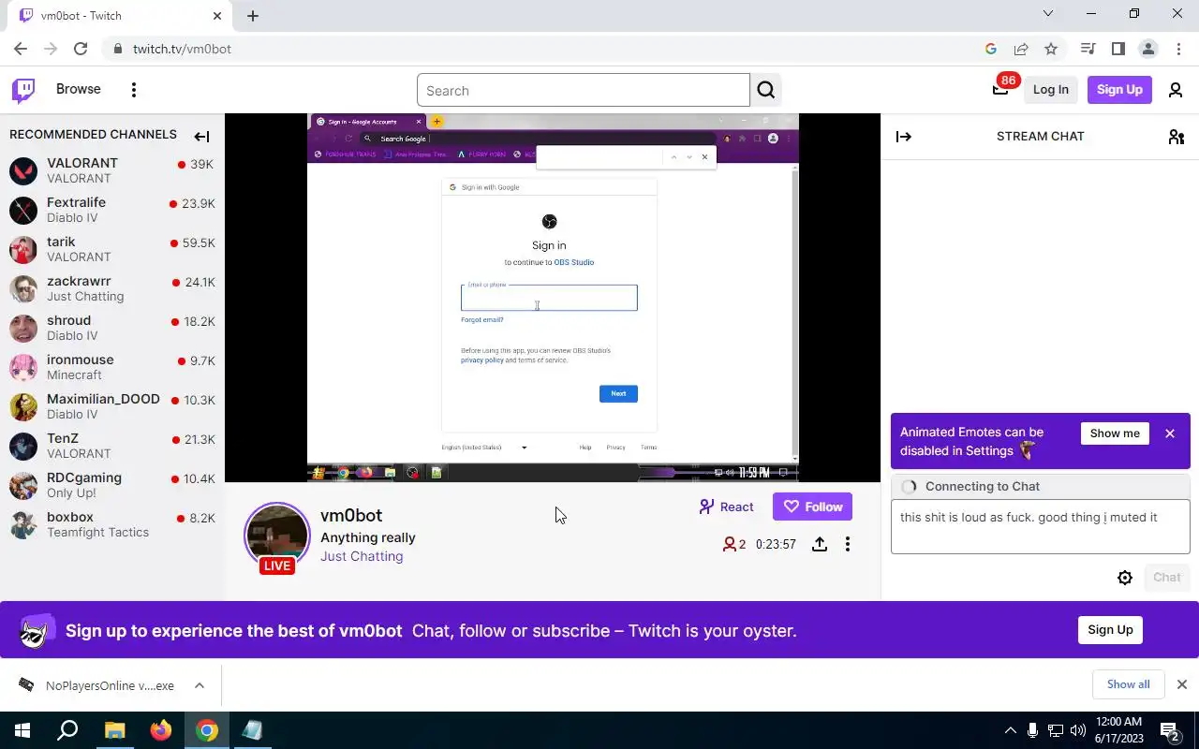Click the greyed-out Chat send button
1199x749 pixels.
tap(1166, 578)
